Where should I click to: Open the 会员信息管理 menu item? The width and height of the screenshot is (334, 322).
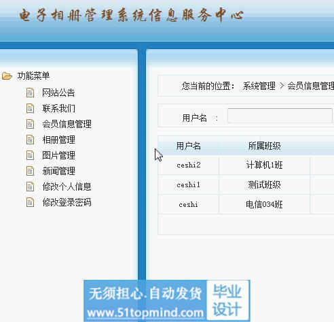(67, 124)
